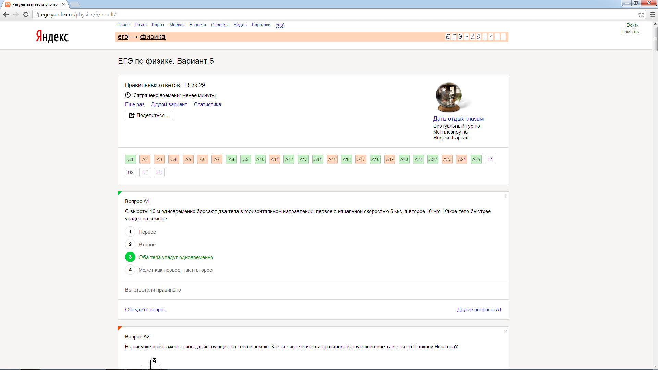
Task: Select answer 3 Оба тела упадут одновременно
Action: 130,257
